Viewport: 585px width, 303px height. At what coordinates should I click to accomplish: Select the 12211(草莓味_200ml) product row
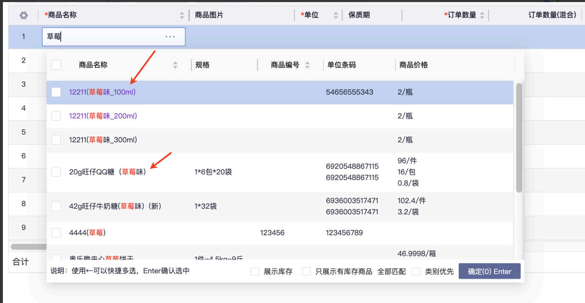103,116
